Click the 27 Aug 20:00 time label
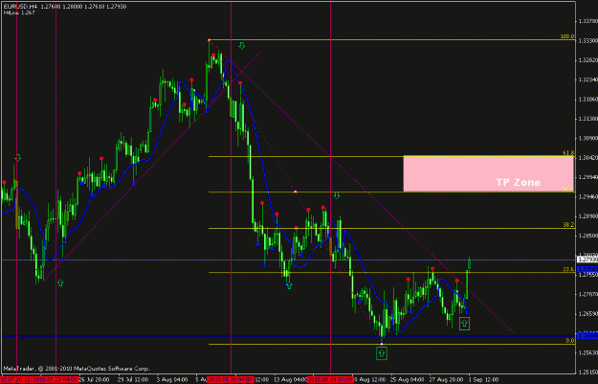Screen dimensions: 598x384 click(x=446, y=380)
